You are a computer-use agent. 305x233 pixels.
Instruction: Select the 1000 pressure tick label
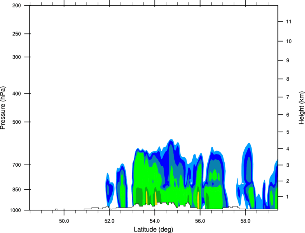coord(15,210)
